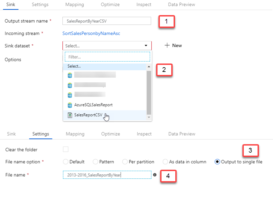Open the top Inspect tab
273x202 pixels.
point(144,4)
